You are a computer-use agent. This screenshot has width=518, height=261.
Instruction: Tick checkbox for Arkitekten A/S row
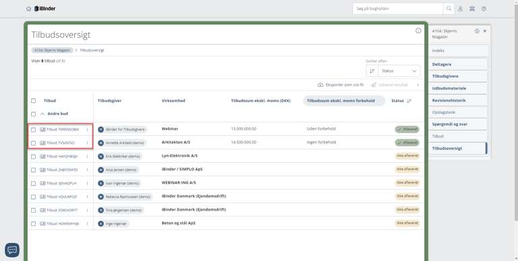[33, 143]
